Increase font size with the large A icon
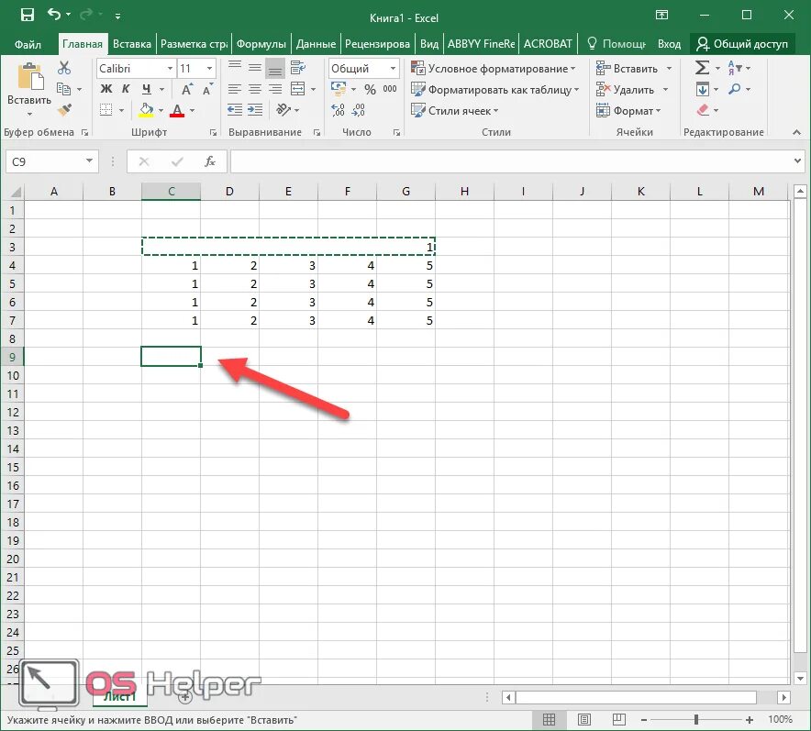Image resolution: width=811 pixels, height=731 pixels. pos(187,89)
